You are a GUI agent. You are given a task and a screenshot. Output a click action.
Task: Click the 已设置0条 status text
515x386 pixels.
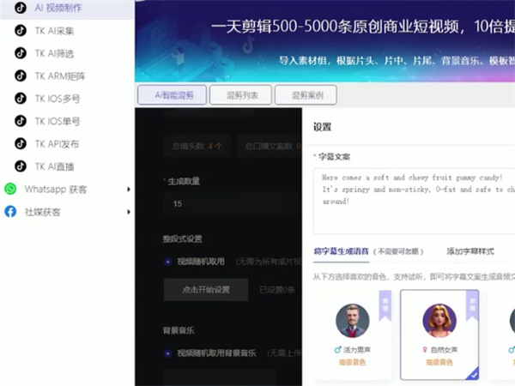tap(277, 290)
